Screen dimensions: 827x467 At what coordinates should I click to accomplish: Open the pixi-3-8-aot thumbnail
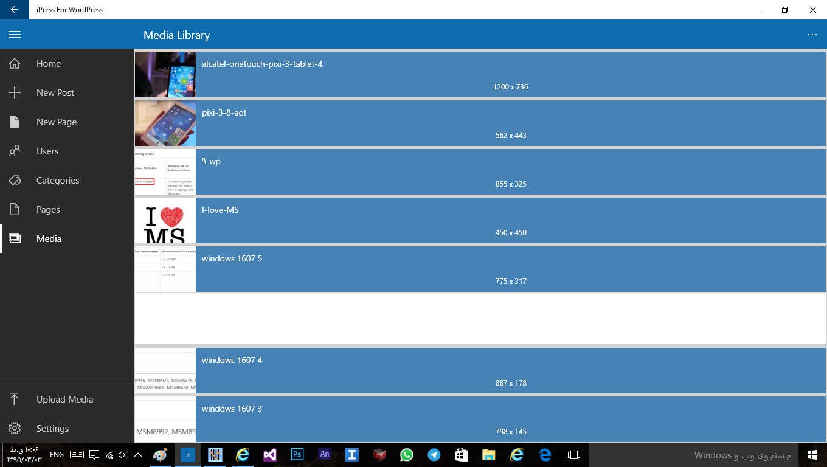coord(165,123)
